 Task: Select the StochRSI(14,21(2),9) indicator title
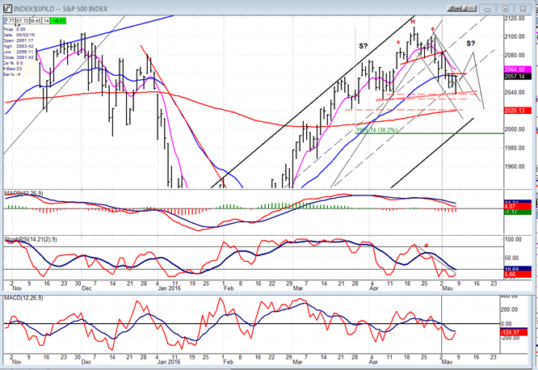pos(32,240)
